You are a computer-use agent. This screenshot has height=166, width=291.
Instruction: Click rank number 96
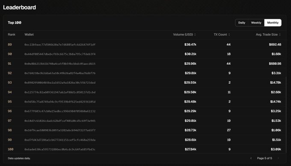point(10,111)
